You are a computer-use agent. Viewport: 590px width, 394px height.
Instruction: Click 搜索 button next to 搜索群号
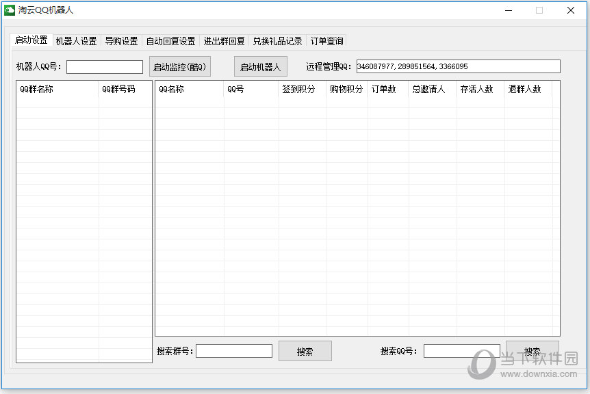pyautogui.click(x=305, y=351)
